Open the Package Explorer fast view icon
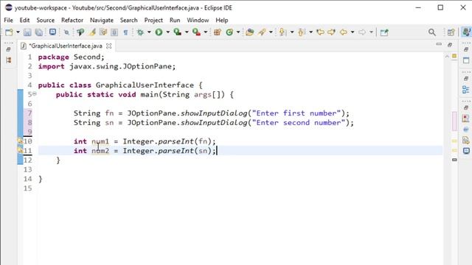This screenshot has height=265, width=472. point(9,60)
